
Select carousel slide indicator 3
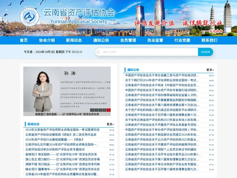click(100, 110)
